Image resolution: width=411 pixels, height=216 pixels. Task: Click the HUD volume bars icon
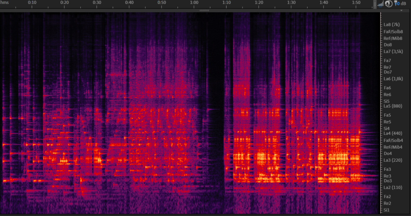(380, 4)
